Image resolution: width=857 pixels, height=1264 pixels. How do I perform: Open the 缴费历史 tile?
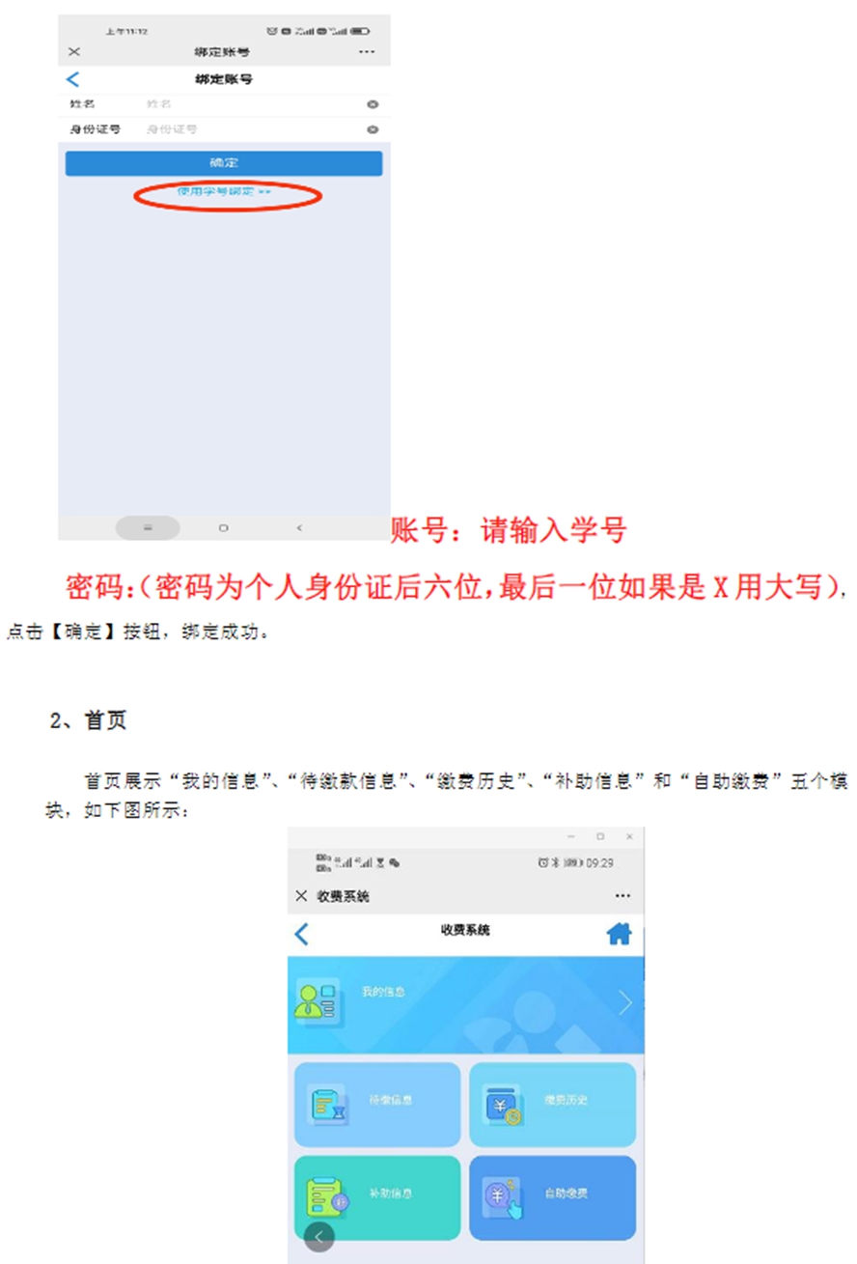point(553,1105)
